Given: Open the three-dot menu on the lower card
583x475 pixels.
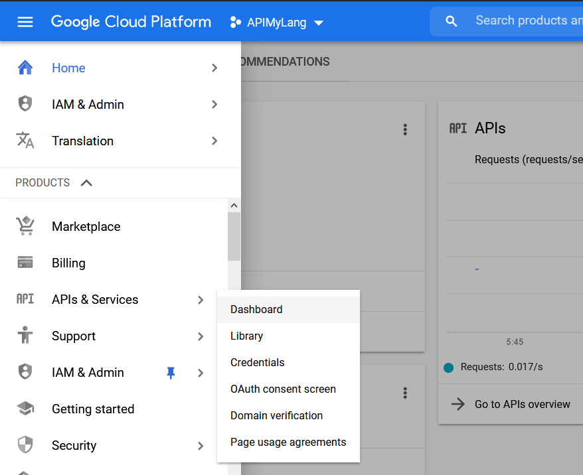Looking at the screenshot, I should [x=405, y=393].
